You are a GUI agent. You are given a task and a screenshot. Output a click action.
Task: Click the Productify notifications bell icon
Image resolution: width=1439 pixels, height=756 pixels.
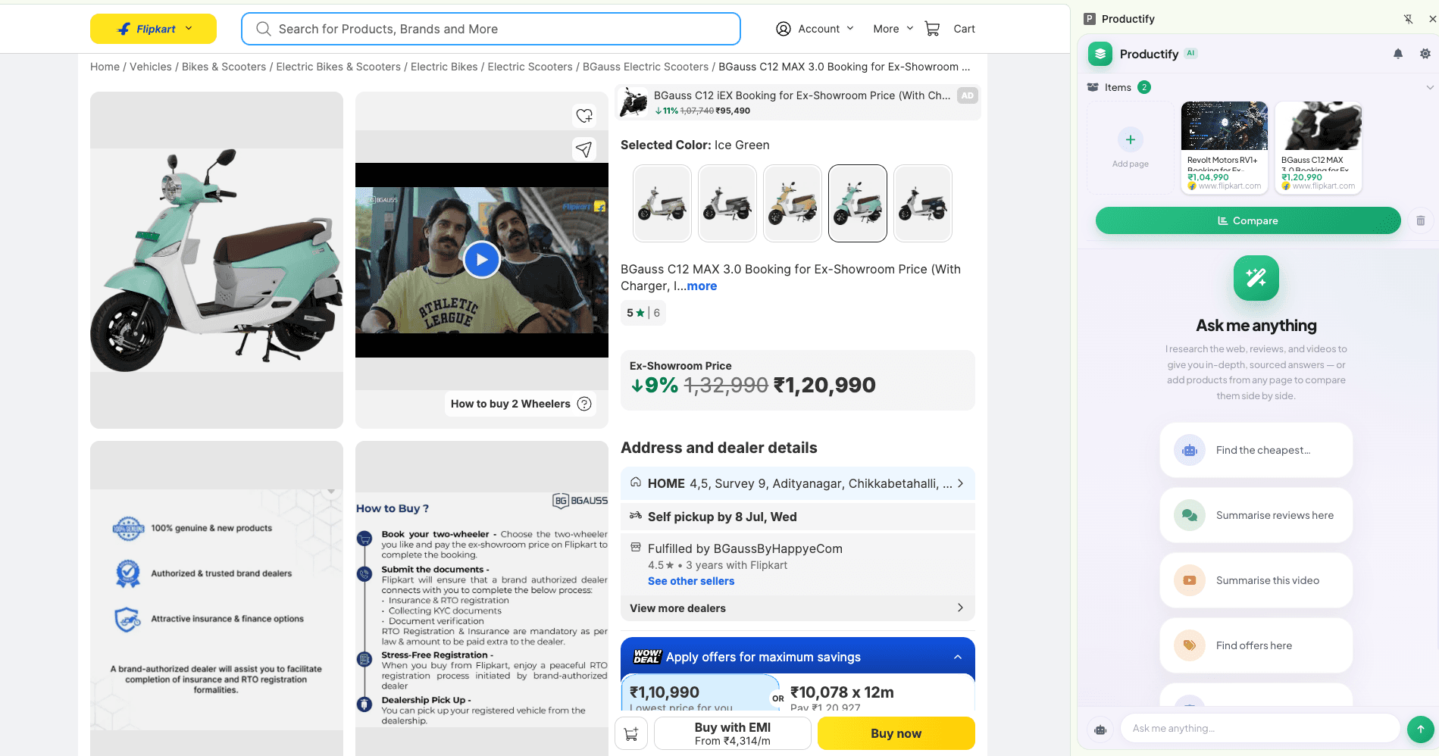[1398, 54]
